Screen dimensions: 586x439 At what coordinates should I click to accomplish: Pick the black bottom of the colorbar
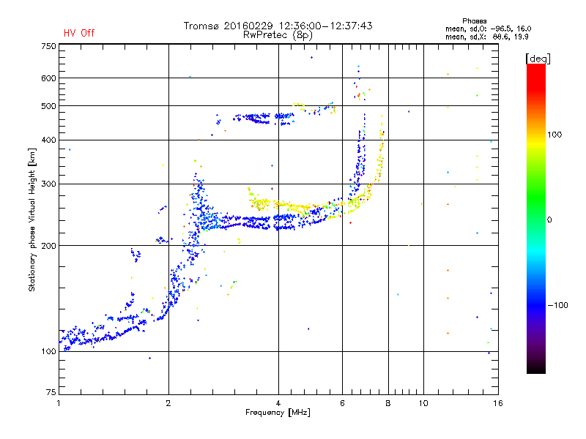(x=536, y=368)
